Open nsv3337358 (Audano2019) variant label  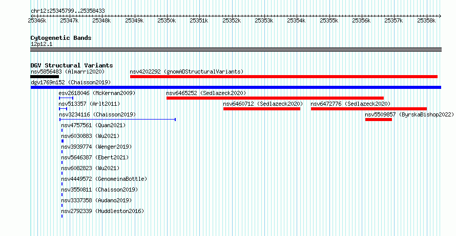tap(96, 200)
